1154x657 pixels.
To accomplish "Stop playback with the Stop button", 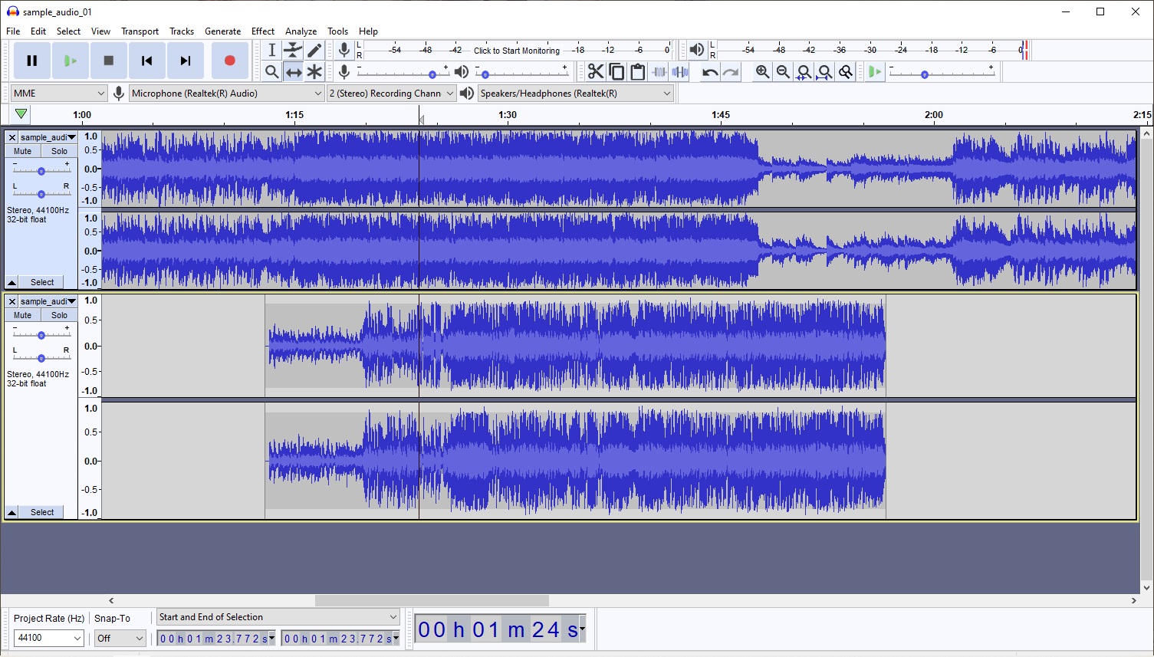I will pos(109,61).
